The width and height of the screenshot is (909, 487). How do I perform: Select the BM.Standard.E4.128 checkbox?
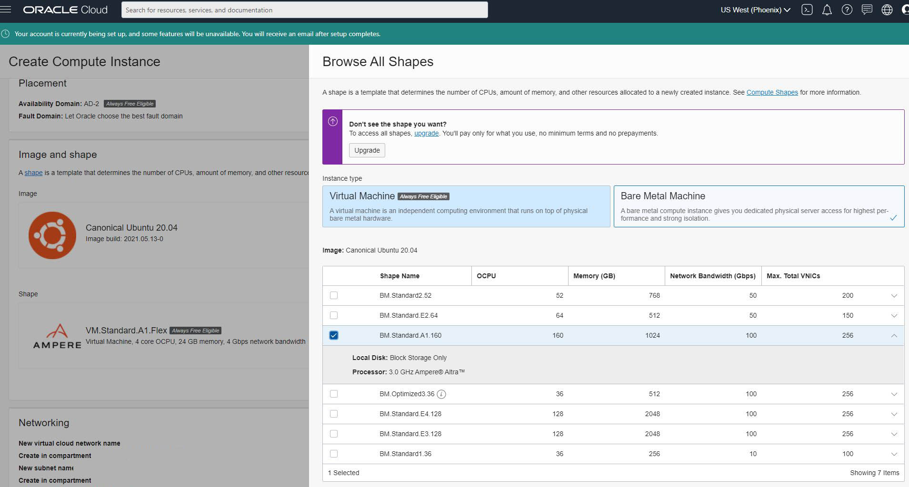click(x=334, y=414)
